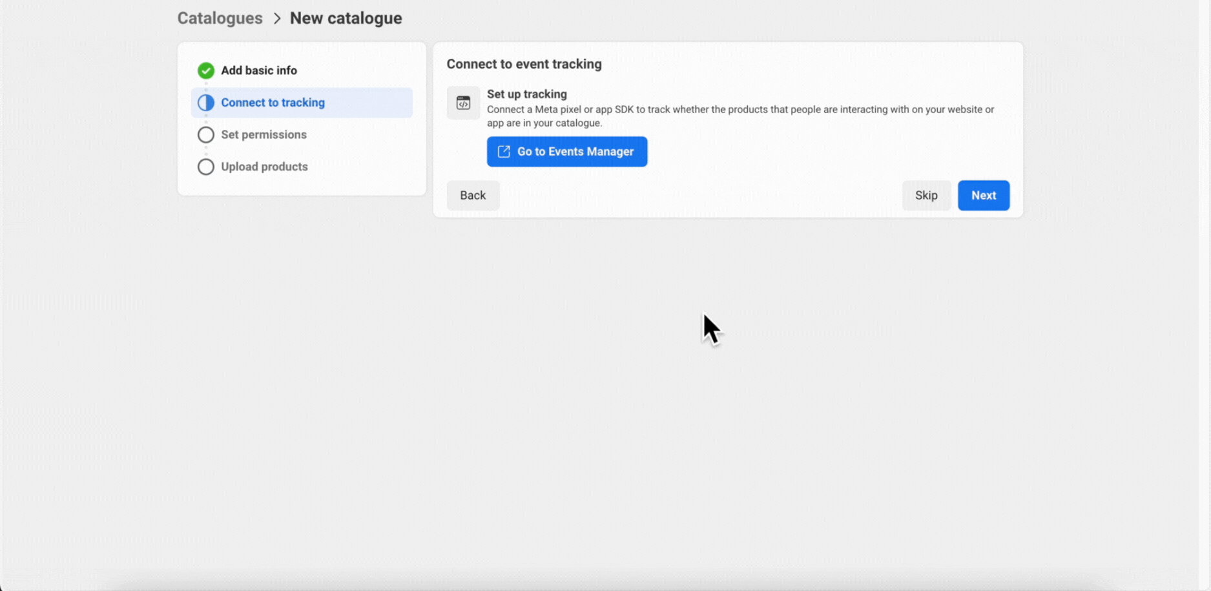Click the New catalogue breadcrumb title

tap(346, 18)
